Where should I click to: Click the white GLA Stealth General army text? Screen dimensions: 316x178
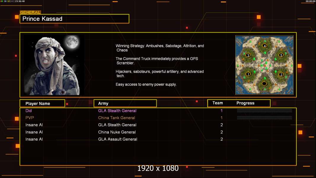tap(117, 125)
